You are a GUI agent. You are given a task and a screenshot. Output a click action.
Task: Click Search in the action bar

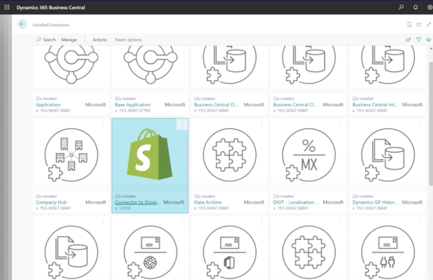46,40
